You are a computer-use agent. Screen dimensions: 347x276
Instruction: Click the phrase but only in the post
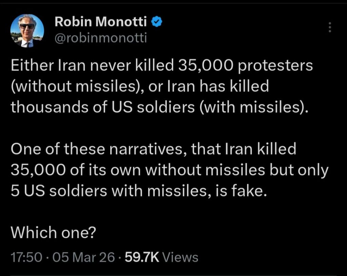click(298, 170)
